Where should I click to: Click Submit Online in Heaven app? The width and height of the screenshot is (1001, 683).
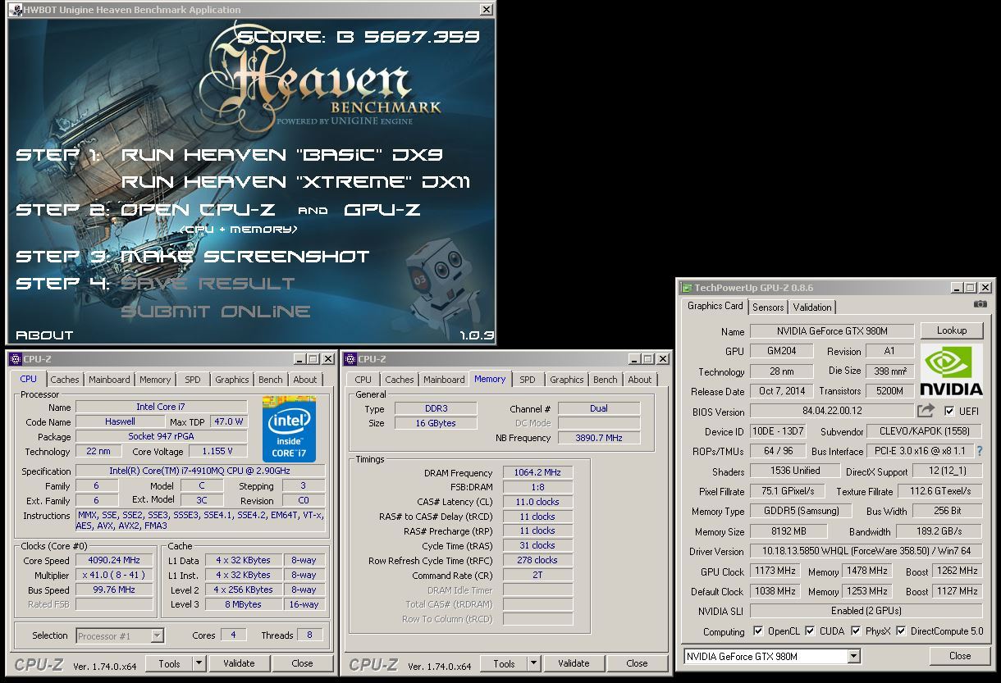pos(216,312)
